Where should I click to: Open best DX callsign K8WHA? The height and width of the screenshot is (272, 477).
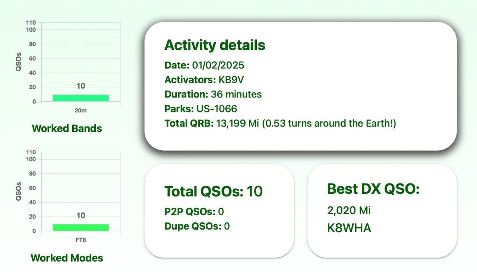(349, 228)
